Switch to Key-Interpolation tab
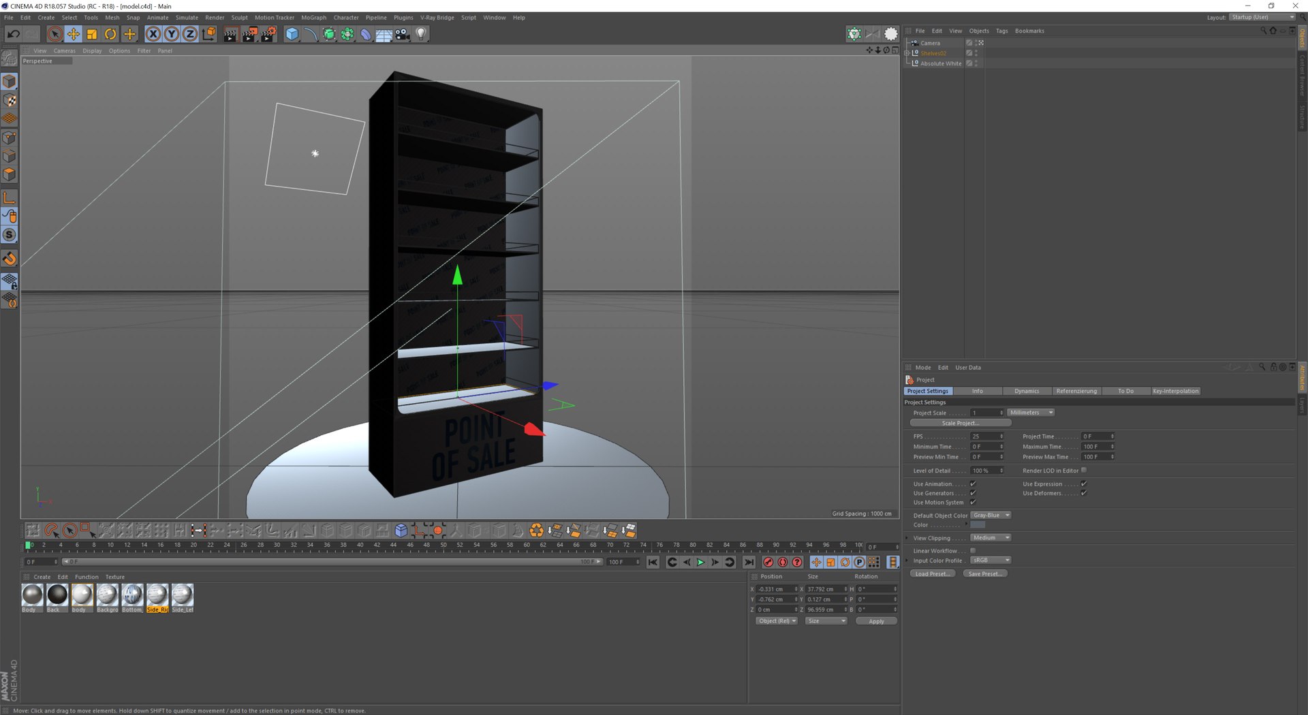 (x=1175, y=392)
